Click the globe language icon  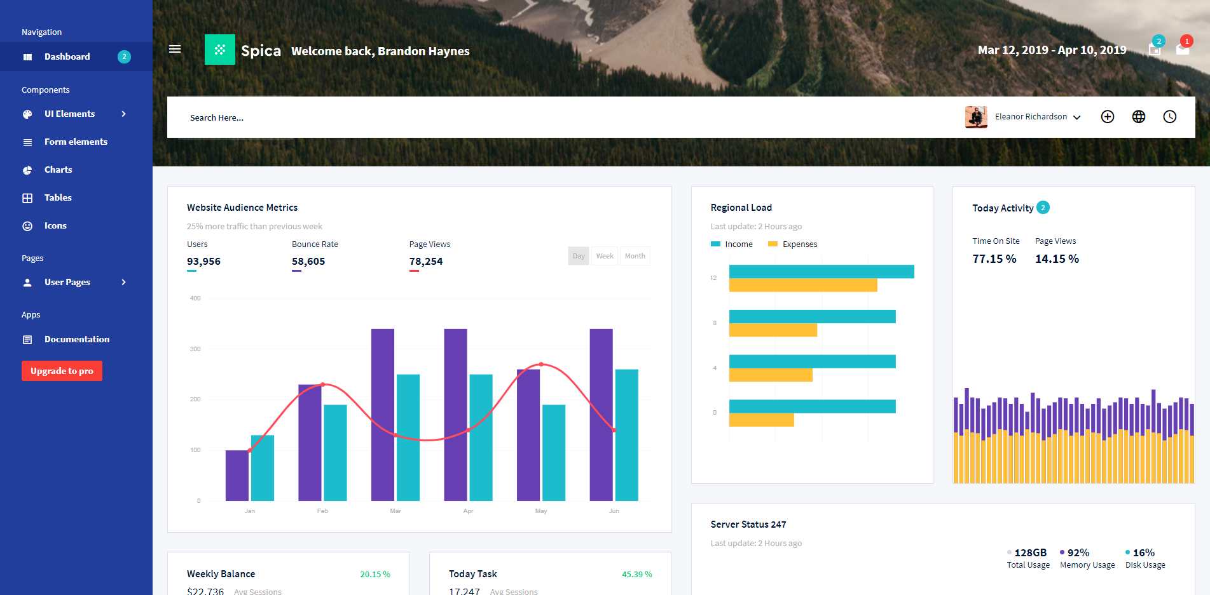pyautogui.click(x=1139, y=117)
